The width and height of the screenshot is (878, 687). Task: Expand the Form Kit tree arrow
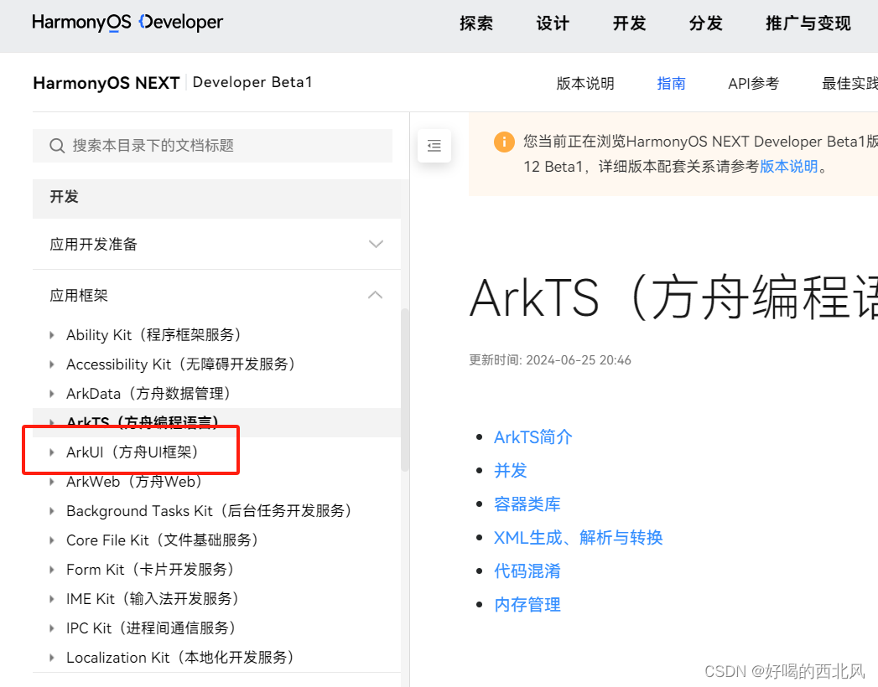(51, 570)
